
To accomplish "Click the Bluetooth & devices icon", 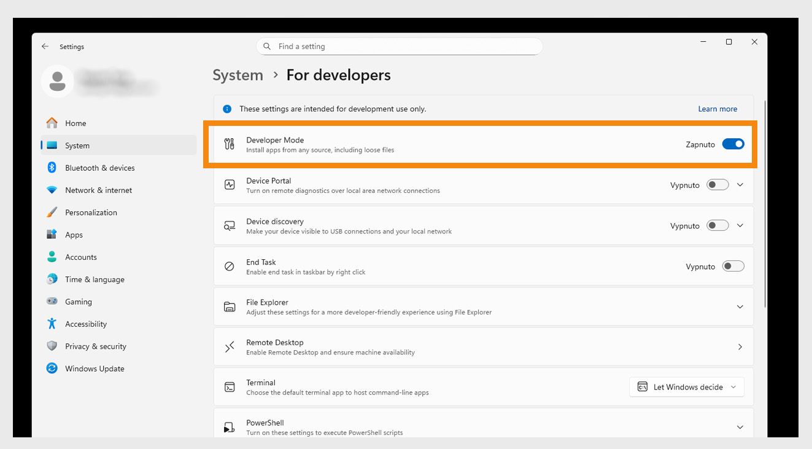I will [52, 168].
